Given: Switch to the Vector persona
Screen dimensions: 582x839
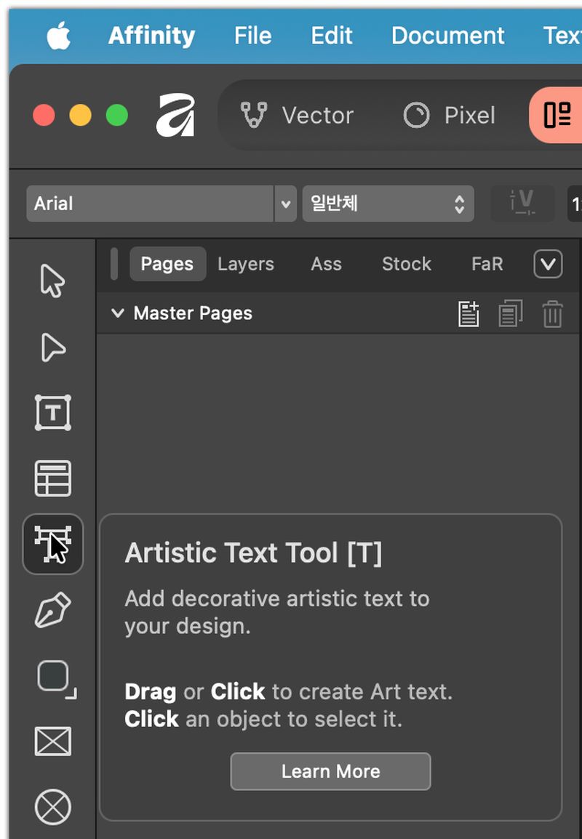Looking at the screenshot, I should (x=297, y=115).
